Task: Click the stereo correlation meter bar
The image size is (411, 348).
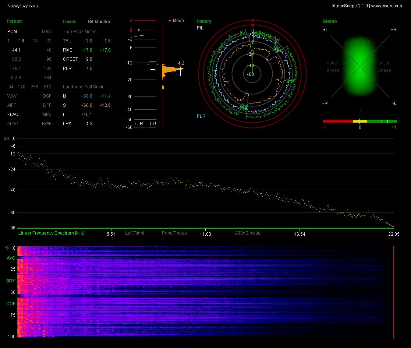Action: click(359, 121)
